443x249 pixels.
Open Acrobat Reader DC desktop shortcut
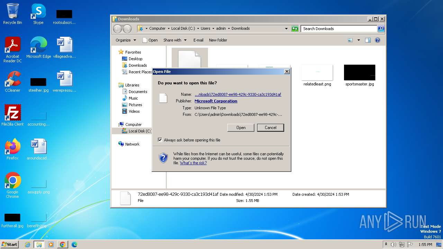[x=12, y=49]
